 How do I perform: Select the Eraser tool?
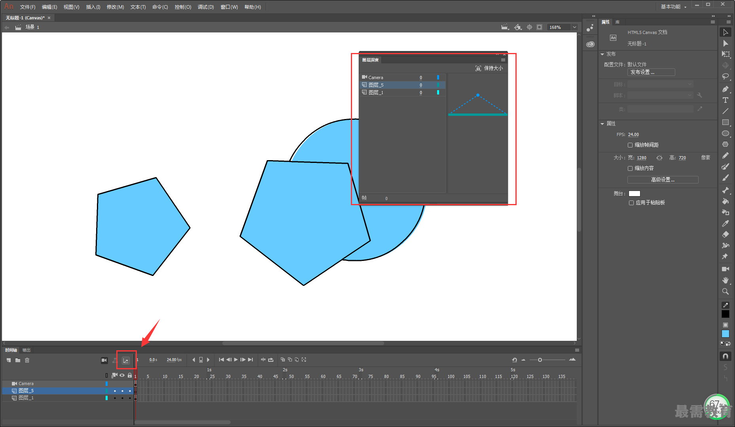[x=725, y=234]
